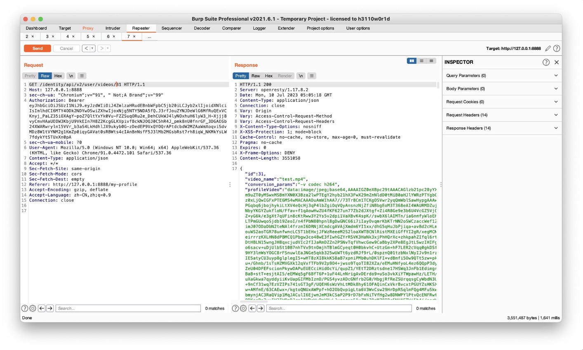Open help below the Response viewer
The width and height of the screenshot is (583, 350).
click(235, 308)
